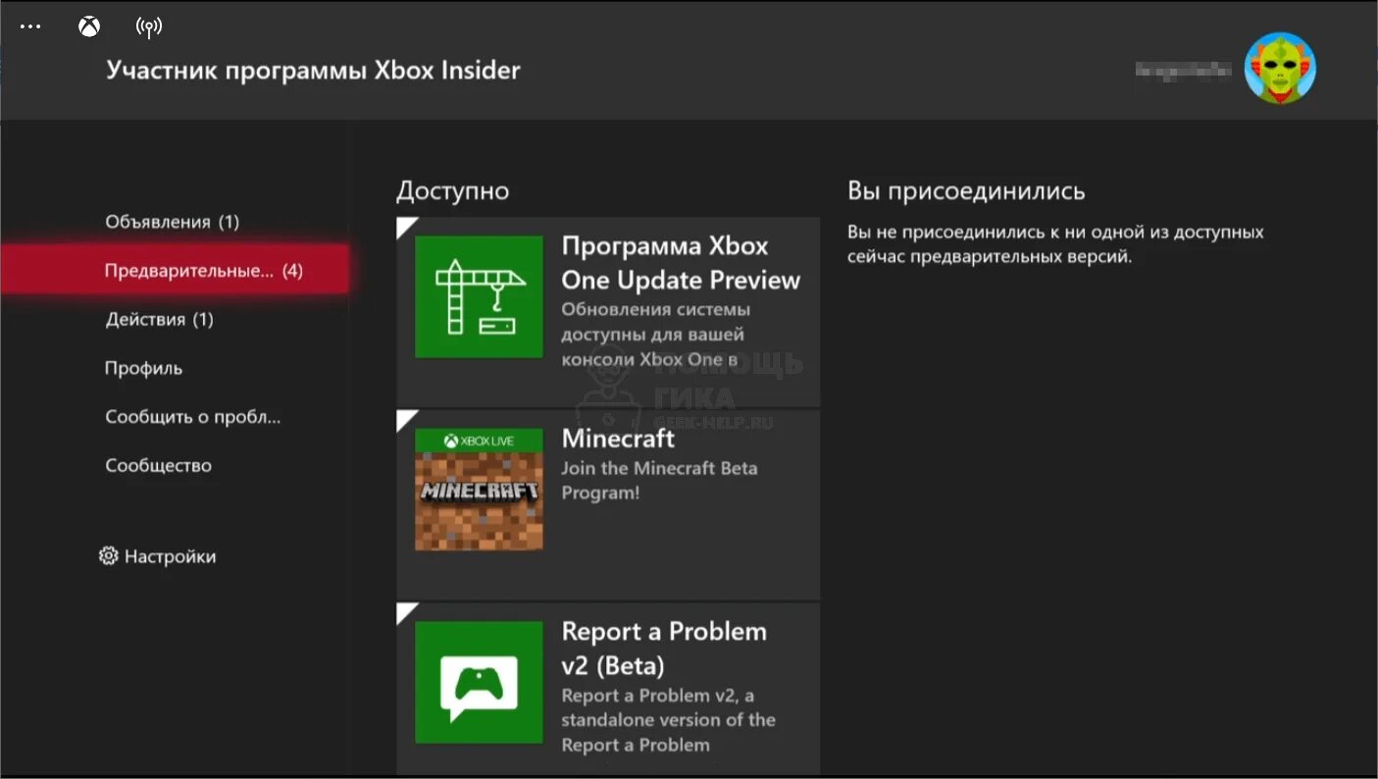Select the Minecraft cover thumbnail

479,489
